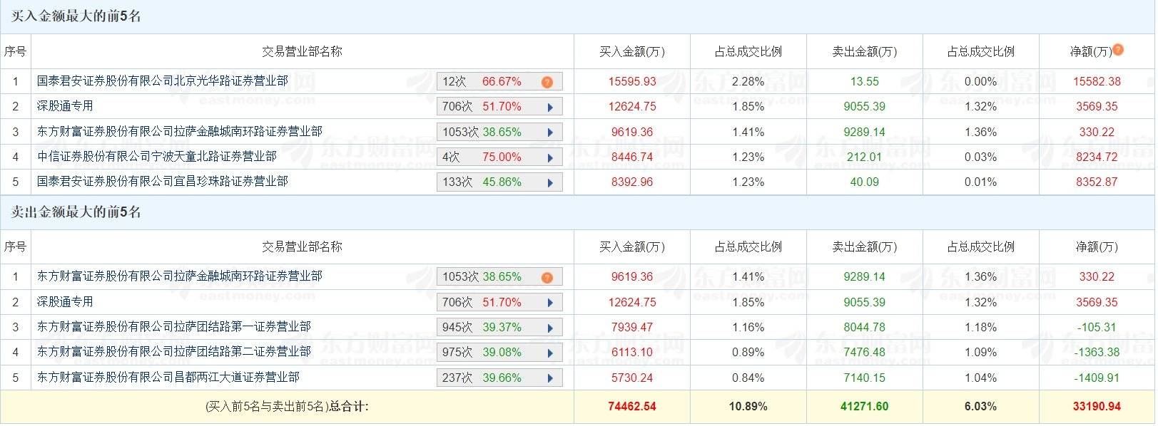1158x426 pixels.
Task: Click the orange help icon on the first sell-table row
Action: [x=547, y=276]
